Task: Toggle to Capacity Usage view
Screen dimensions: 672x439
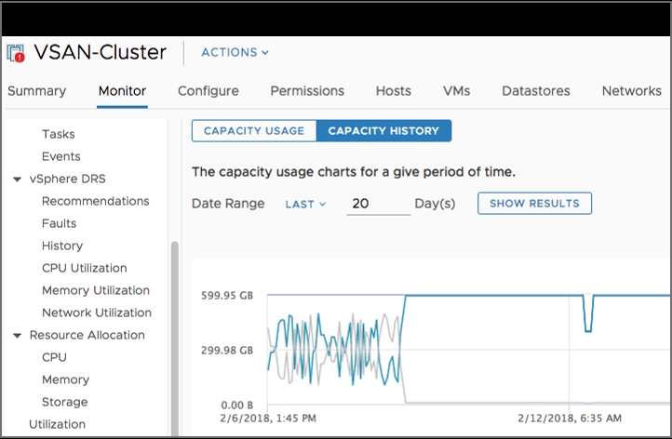Action: (254, 131)
